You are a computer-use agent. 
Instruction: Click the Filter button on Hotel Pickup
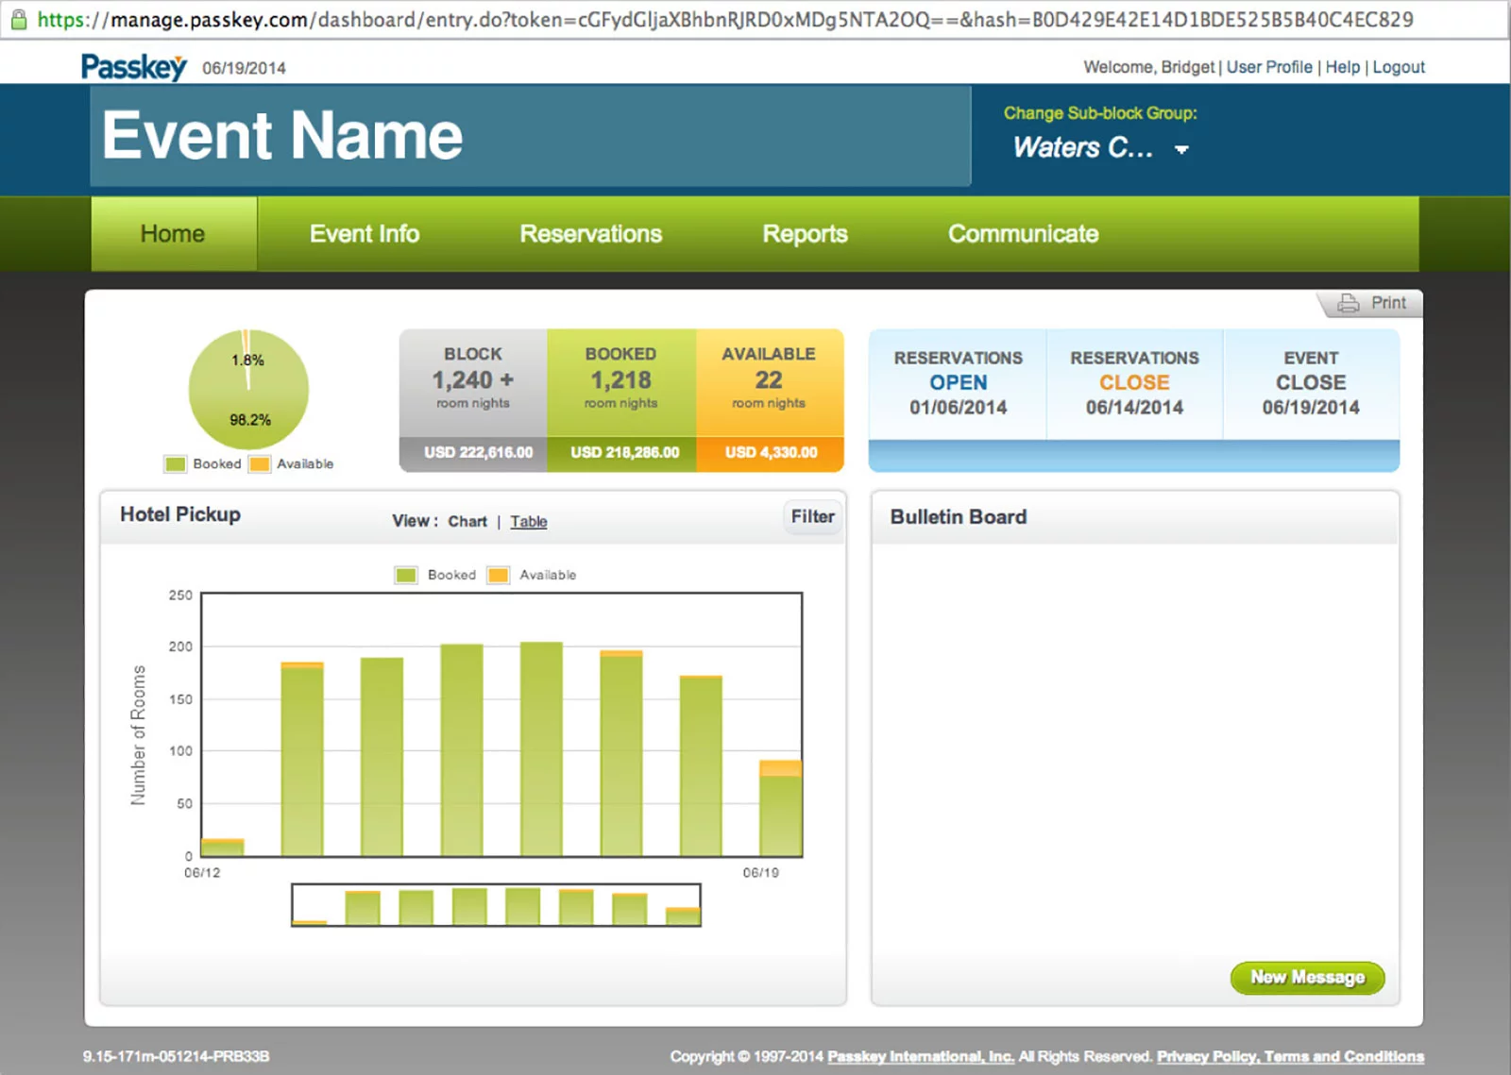(x=811, y=517)
